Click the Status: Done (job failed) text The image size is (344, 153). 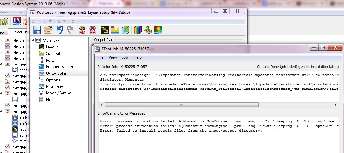298,67
